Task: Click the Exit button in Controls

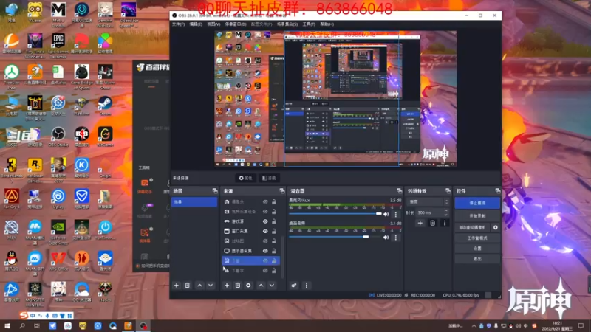Action: [x=477, y=259]
